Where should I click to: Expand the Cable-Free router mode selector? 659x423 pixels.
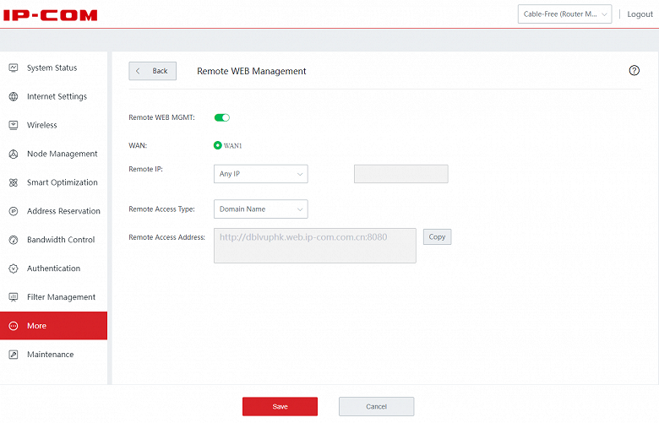[564, 14]
